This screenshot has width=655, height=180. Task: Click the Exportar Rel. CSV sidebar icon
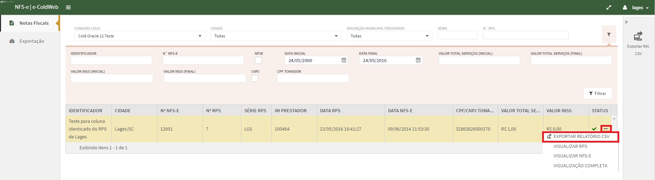(x=638, y=36)
